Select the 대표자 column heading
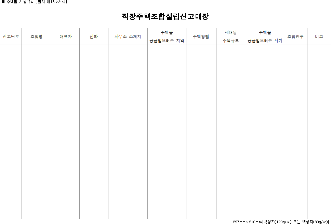This screenshot has height=224, width=331. [x=65, y=36]
